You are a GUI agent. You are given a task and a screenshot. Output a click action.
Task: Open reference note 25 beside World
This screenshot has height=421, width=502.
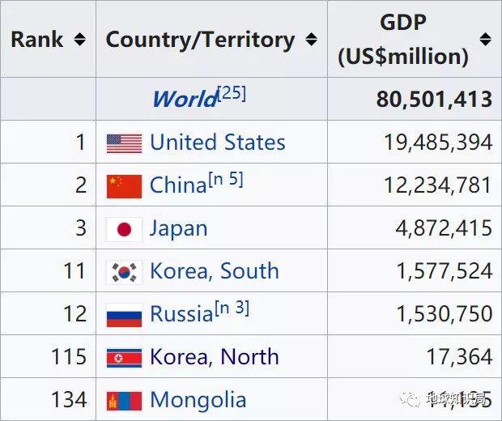coord(232,94)
